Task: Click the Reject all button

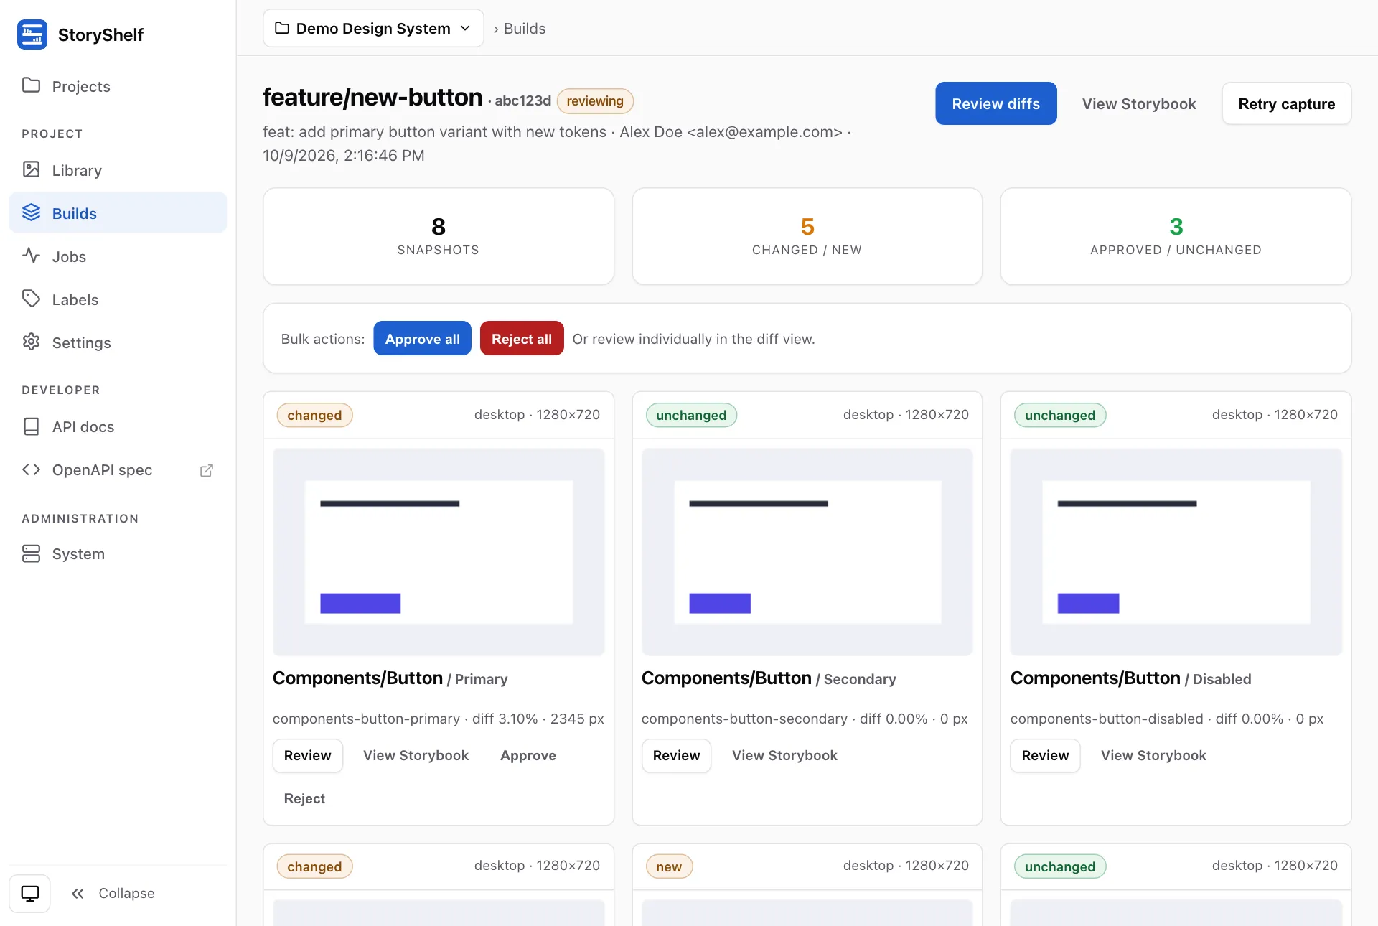Action: pyautogui.click(x=522, y=338)
